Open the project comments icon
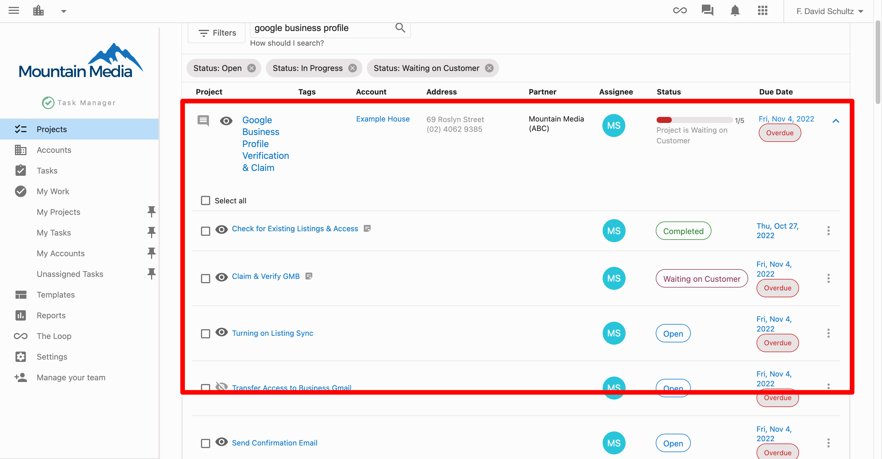882x459 pixels. (203, 121)
